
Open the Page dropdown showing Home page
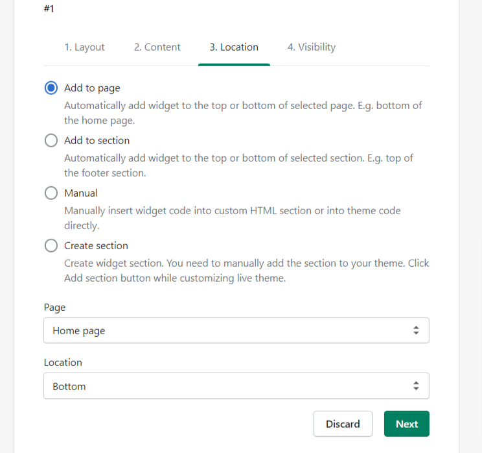(236, 330)
